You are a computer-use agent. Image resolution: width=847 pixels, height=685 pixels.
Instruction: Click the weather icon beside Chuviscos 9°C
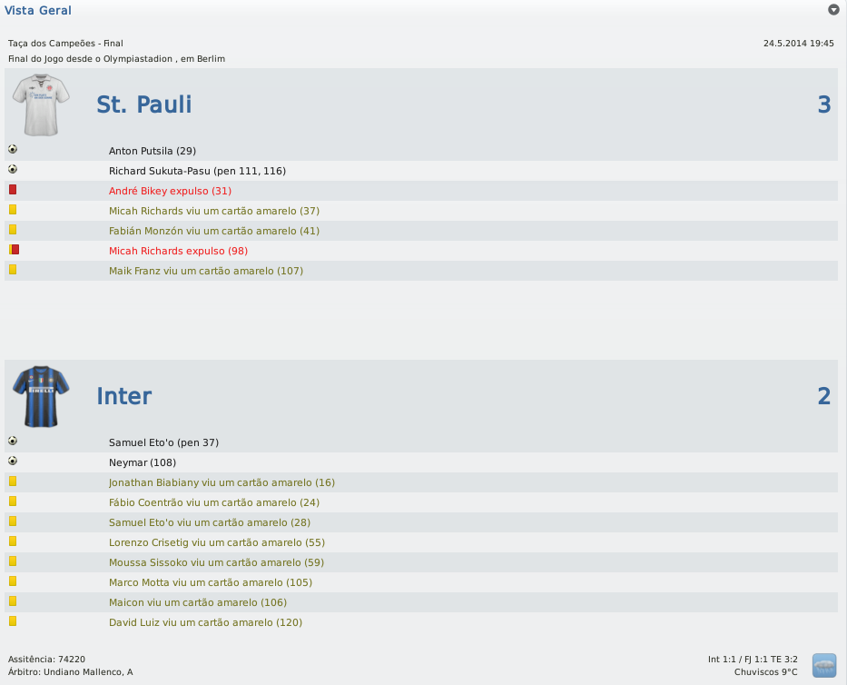(824, 666)
